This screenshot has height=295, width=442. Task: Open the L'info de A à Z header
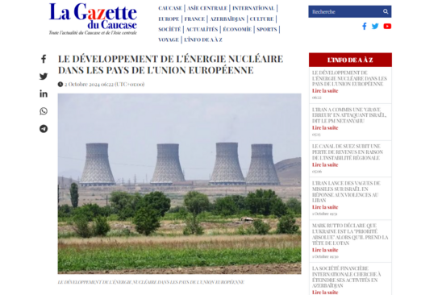(350, 60)
